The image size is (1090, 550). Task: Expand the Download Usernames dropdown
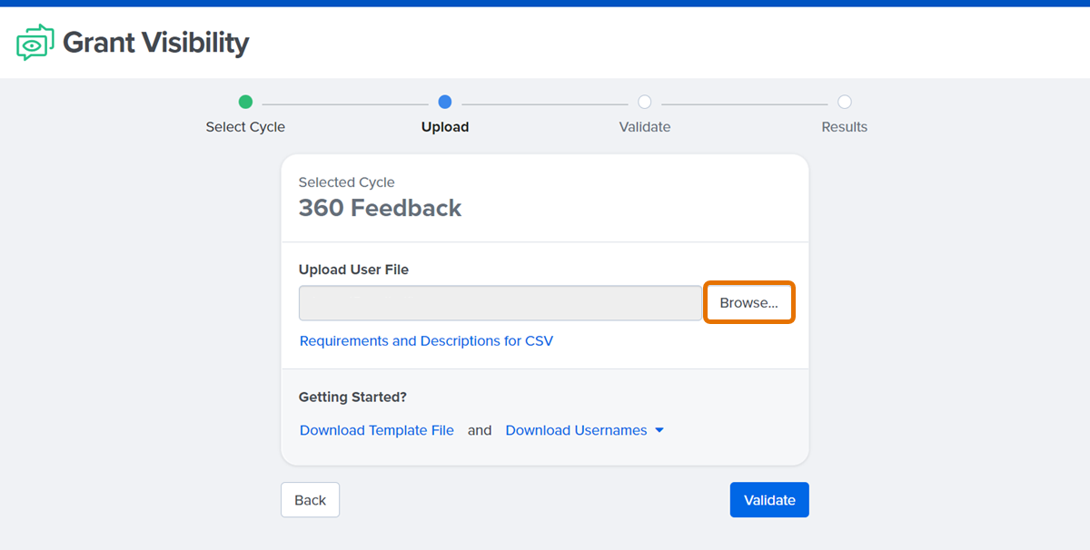584,430
